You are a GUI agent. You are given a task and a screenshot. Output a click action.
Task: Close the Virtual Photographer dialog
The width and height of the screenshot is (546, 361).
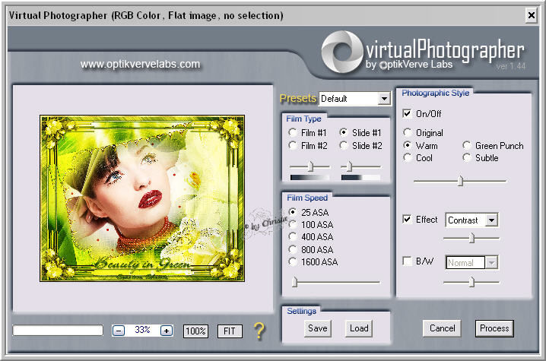[532, 15]
